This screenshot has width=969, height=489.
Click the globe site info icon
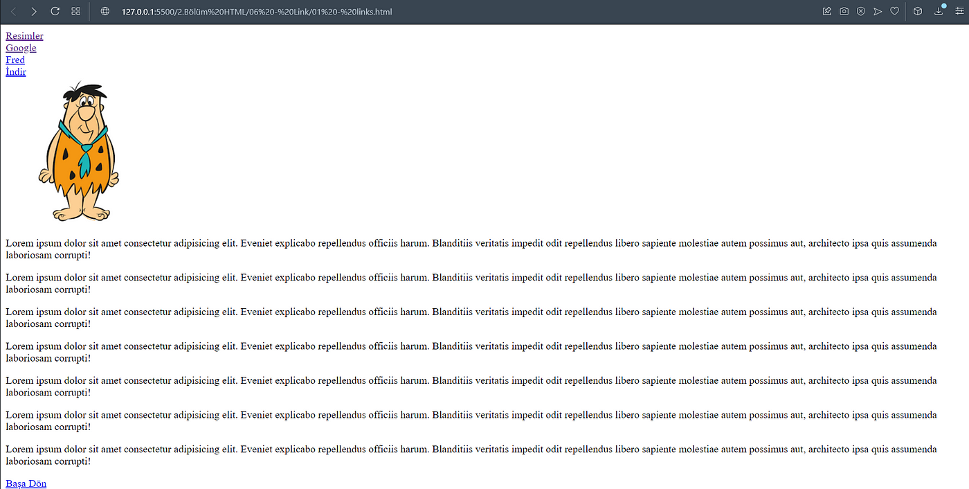pos(105,12)
